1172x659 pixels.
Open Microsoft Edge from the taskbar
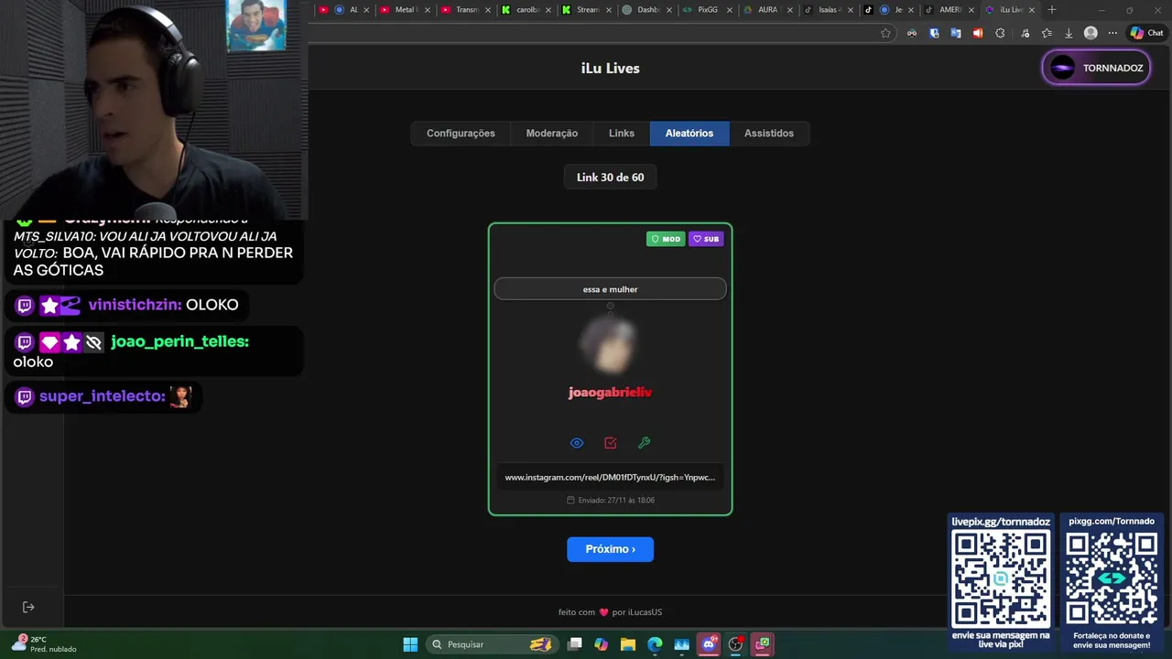click(x=655, y=644)
